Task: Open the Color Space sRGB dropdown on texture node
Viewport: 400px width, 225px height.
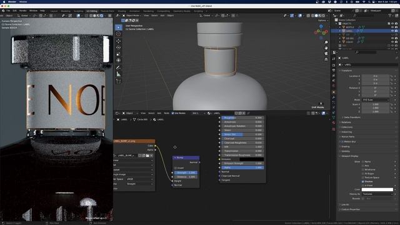Action: click(x=139, y=179)
